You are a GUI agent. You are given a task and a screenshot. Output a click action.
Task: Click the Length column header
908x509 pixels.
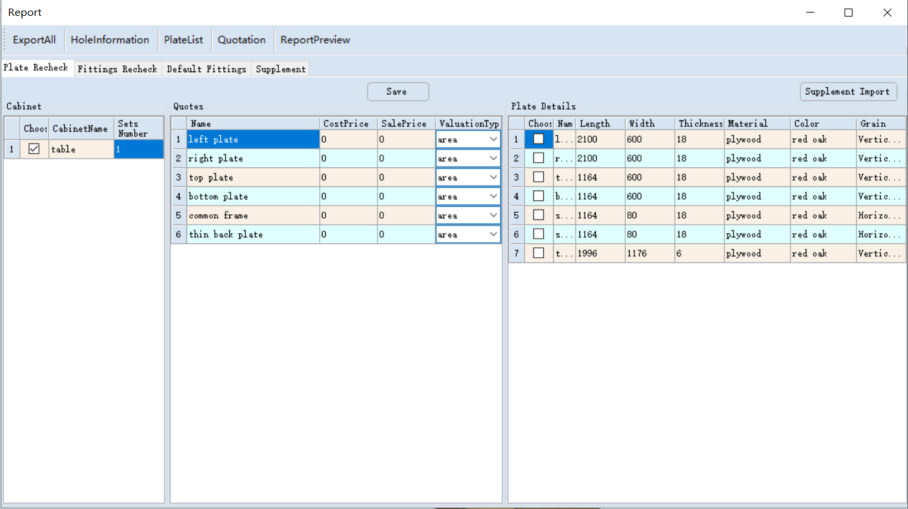(x=600, y=124)
